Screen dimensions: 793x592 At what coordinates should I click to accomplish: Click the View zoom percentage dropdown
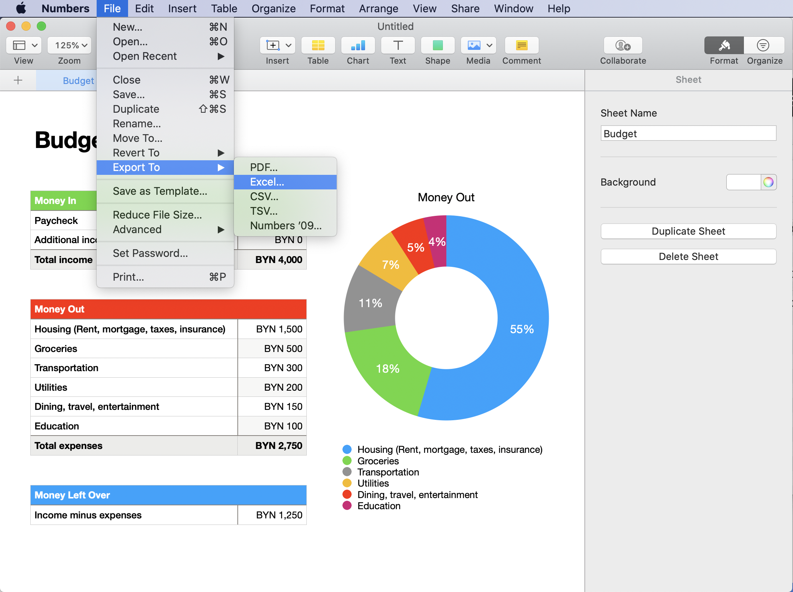click(68, 46)
